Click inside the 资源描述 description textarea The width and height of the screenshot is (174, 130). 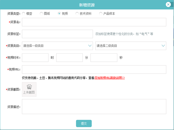tap(94, 106)
